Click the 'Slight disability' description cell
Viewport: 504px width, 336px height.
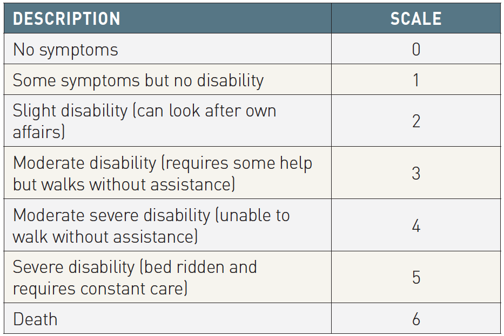point(167,121)
